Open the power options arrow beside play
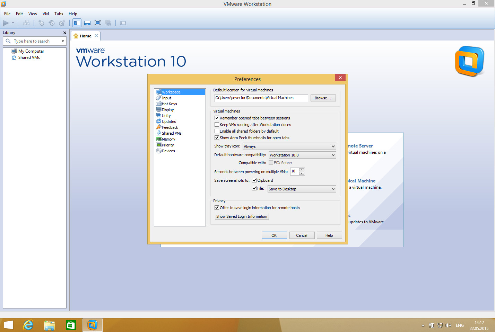 coord(13,23)
